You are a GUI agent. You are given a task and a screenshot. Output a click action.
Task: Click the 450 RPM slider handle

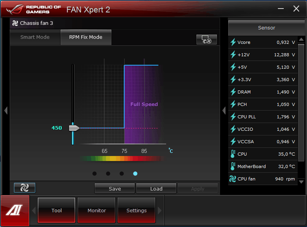pos(74,128)
